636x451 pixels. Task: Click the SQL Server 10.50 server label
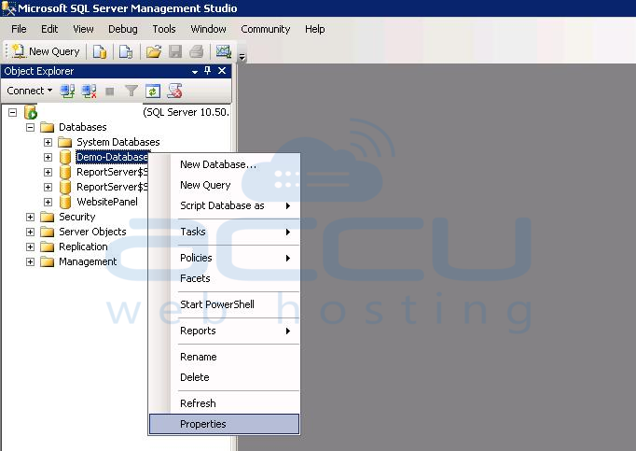coord(187,112)
